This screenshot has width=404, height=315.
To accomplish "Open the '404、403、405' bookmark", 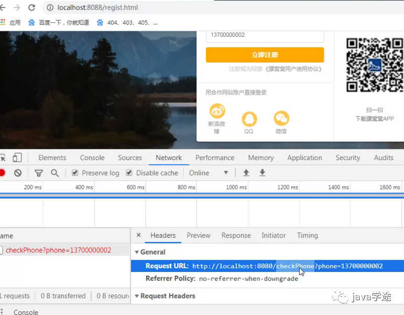I will [127, 23].
